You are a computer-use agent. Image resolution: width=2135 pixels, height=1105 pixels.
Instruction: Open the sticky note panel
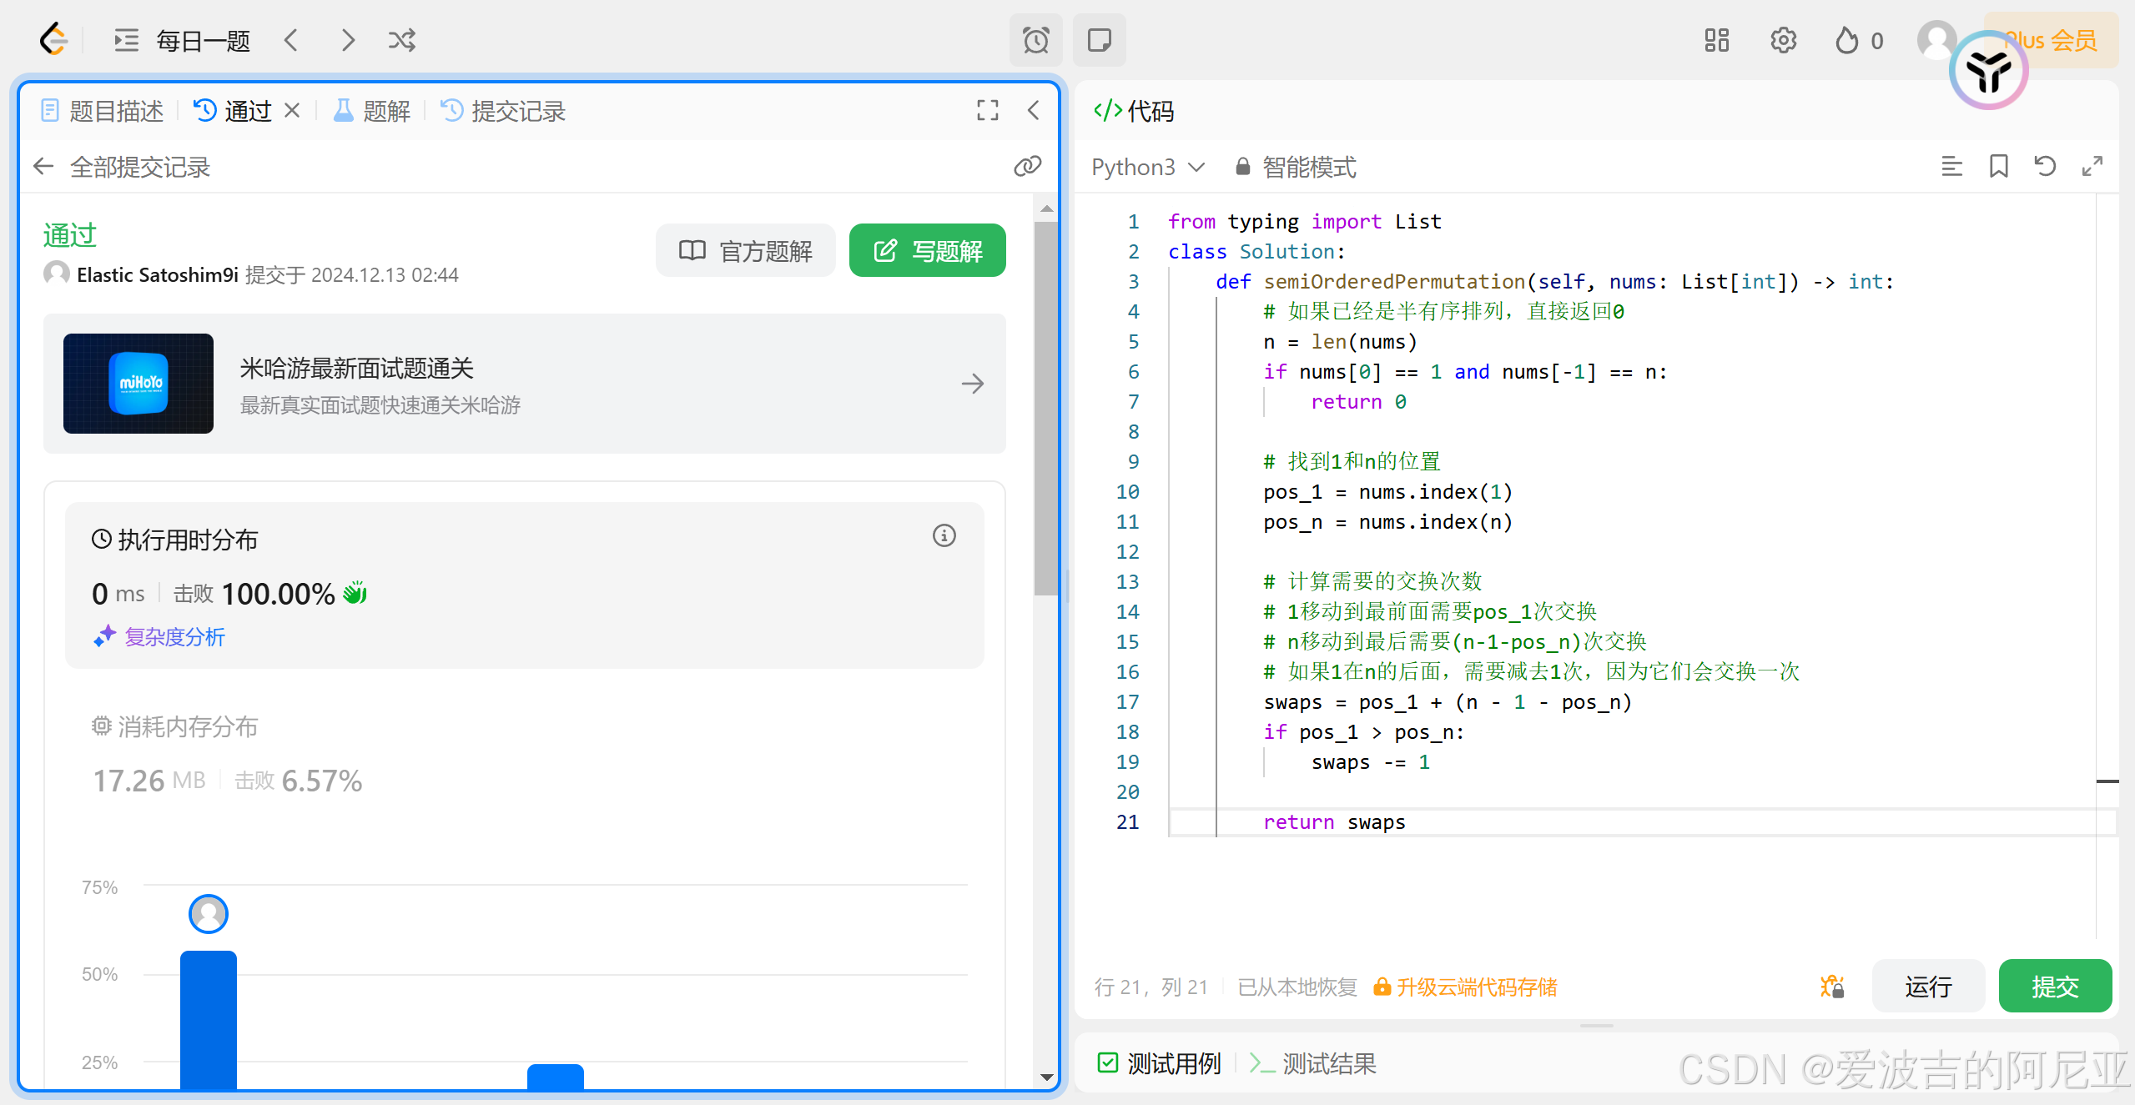tap(1099, 40)
